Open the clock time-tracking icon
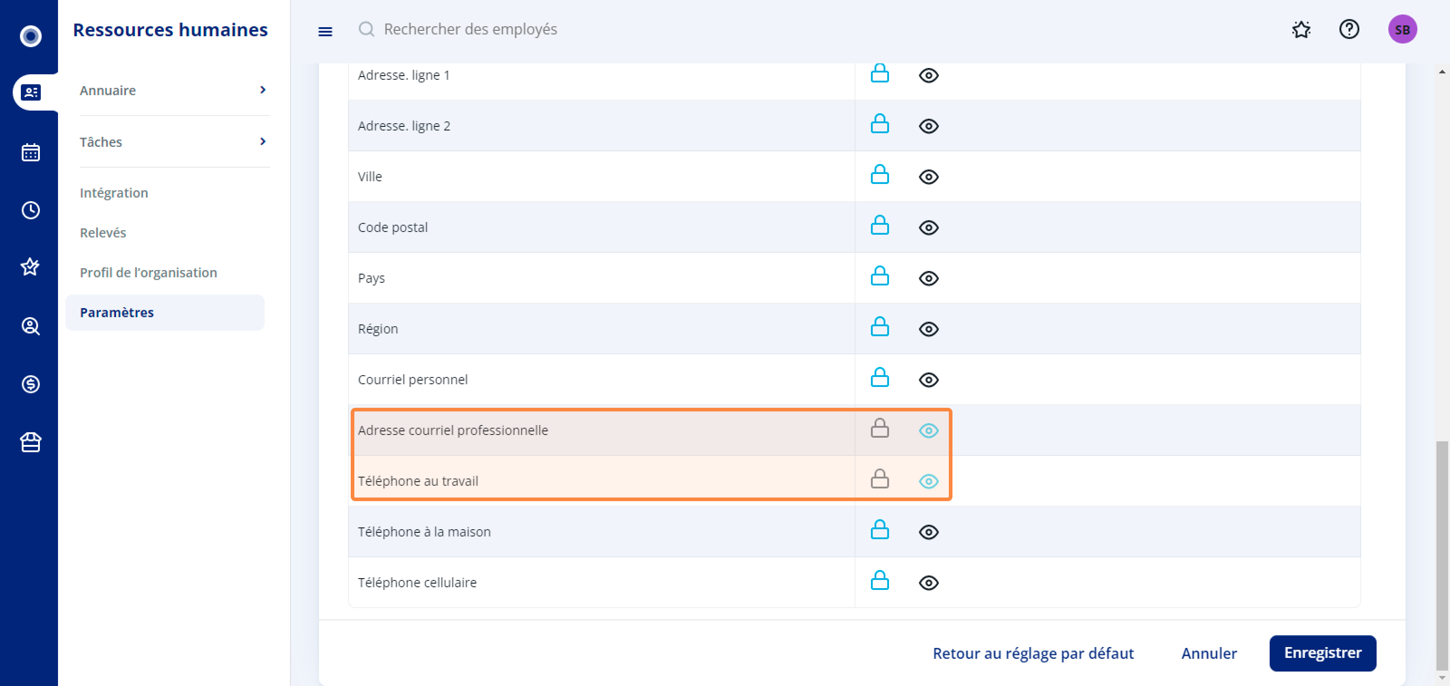Screen dimensions: 1450x686 (x=30, y=210)
